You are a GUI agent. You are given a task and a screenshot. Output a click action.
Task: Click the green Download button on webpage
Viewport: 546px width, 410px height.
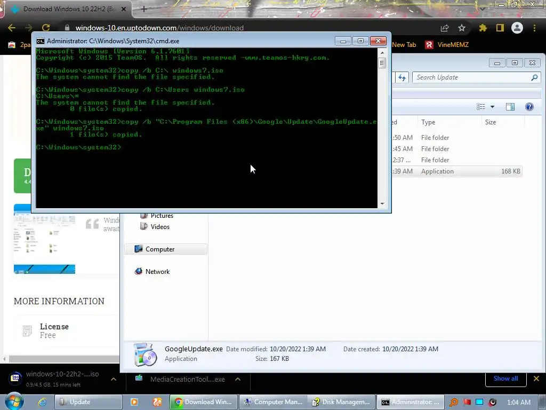[x=22, y=176]
